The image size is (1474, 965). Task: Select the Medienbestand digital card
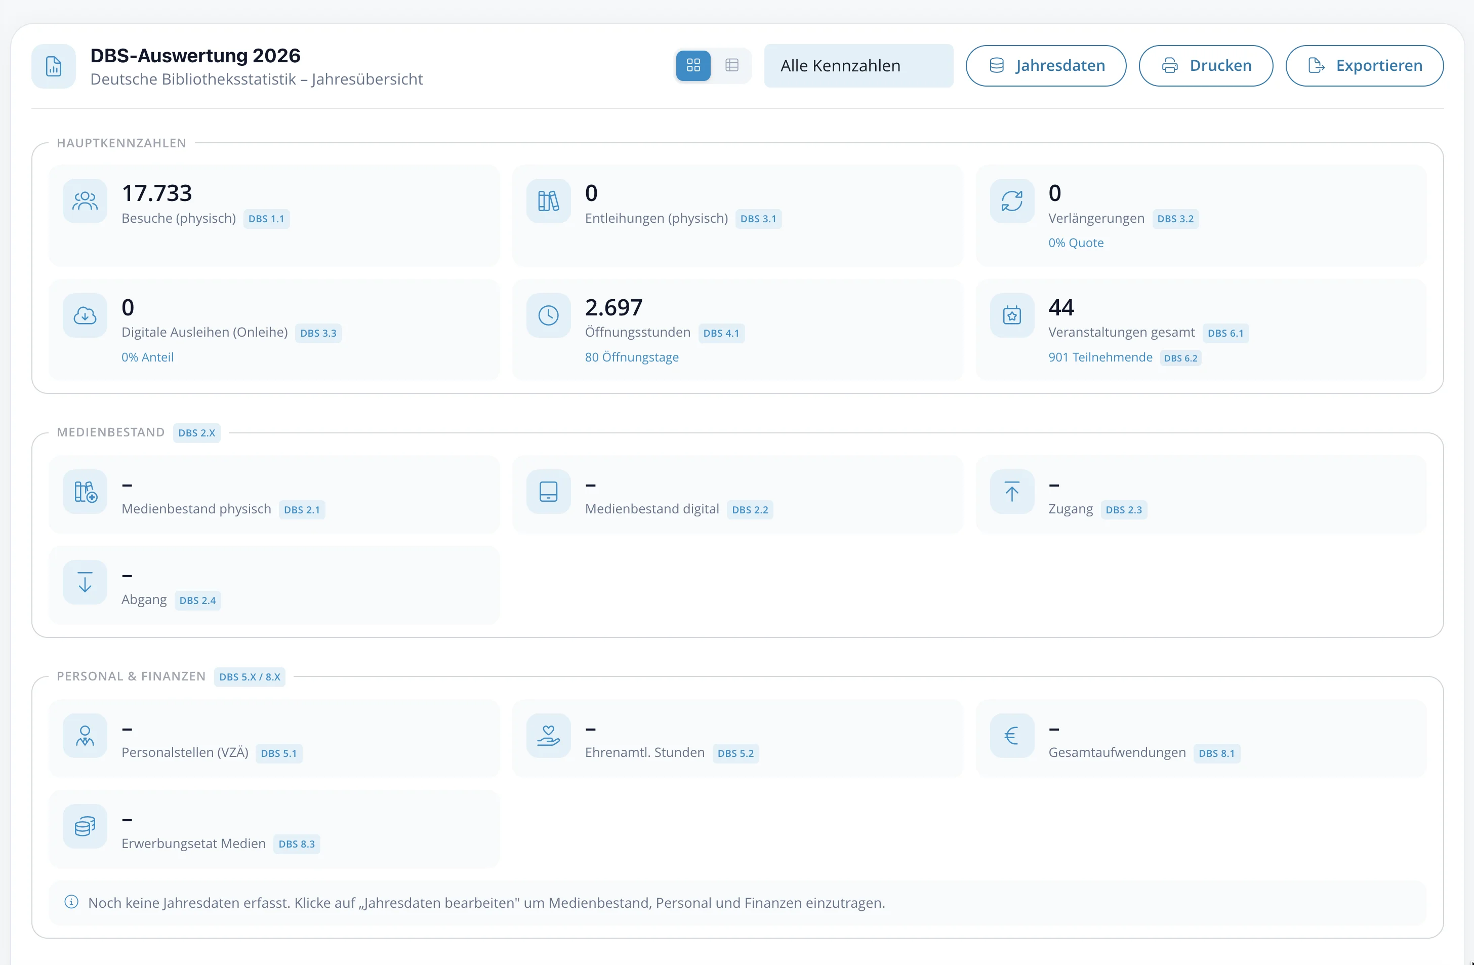click(737, 494)
